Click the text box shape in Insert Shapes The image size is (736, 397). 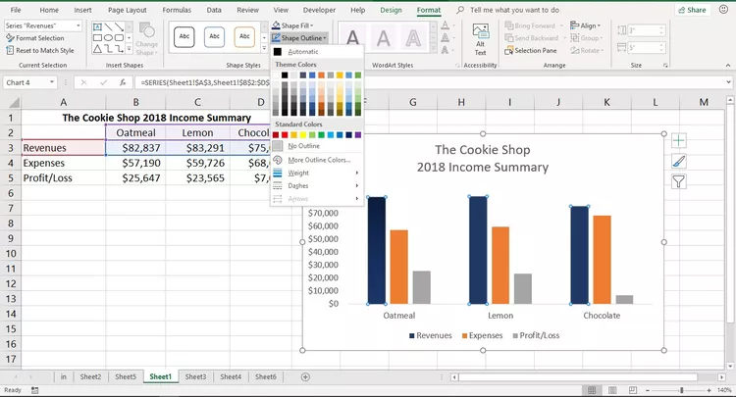click(x=97, y=27)
